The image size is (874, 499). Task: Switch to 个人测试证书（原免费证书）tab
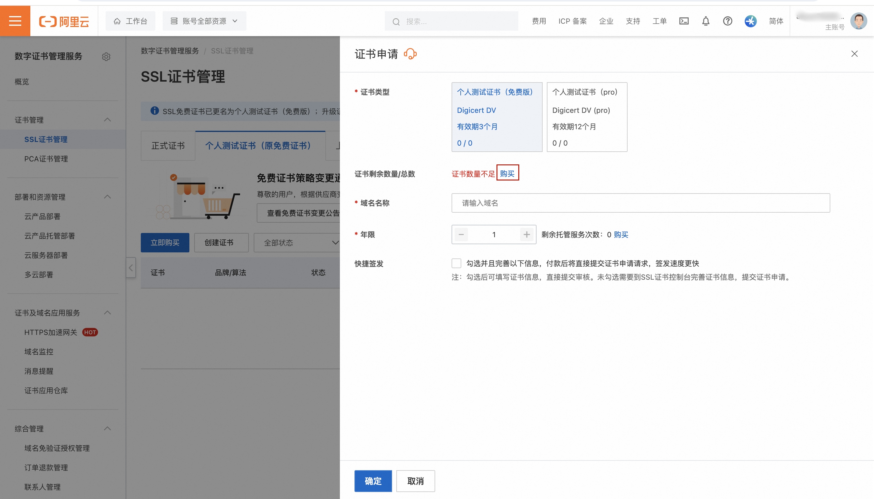tap(260, 146)
